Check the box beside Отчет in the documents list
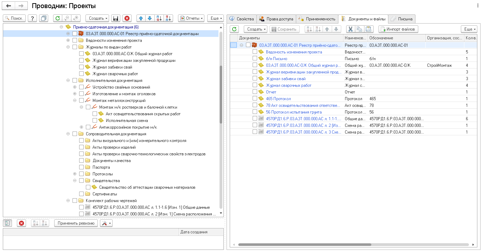 255,92
